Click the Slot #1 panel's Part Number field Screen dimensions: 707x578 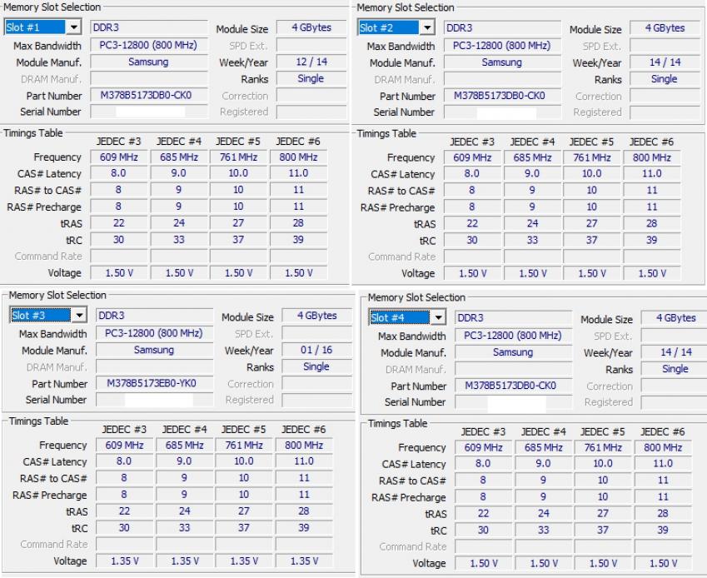pos(147,96)
